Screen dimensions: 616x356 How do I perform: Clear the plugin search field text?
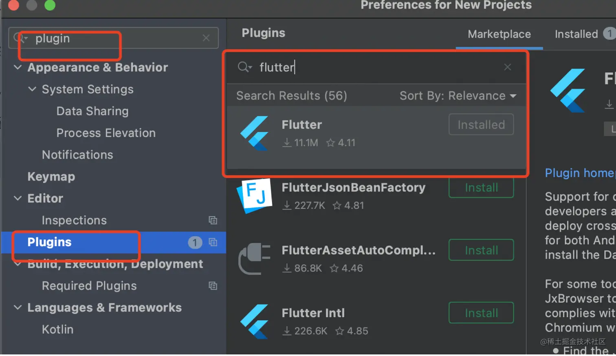coord(507,67)
